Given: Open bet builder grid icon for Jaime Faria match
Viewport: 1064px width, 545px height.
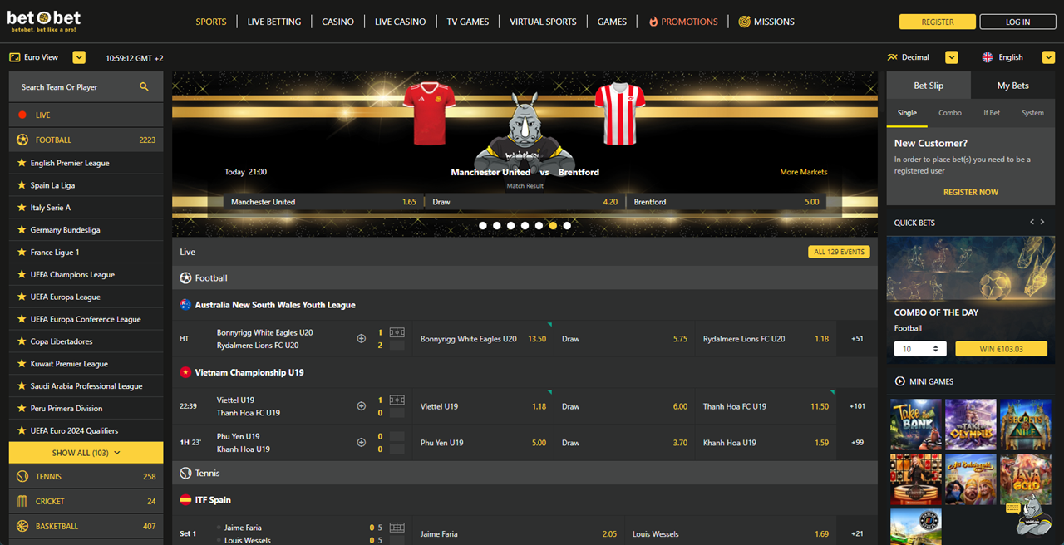Looking at the screenshot, I should tap(397, 528).
